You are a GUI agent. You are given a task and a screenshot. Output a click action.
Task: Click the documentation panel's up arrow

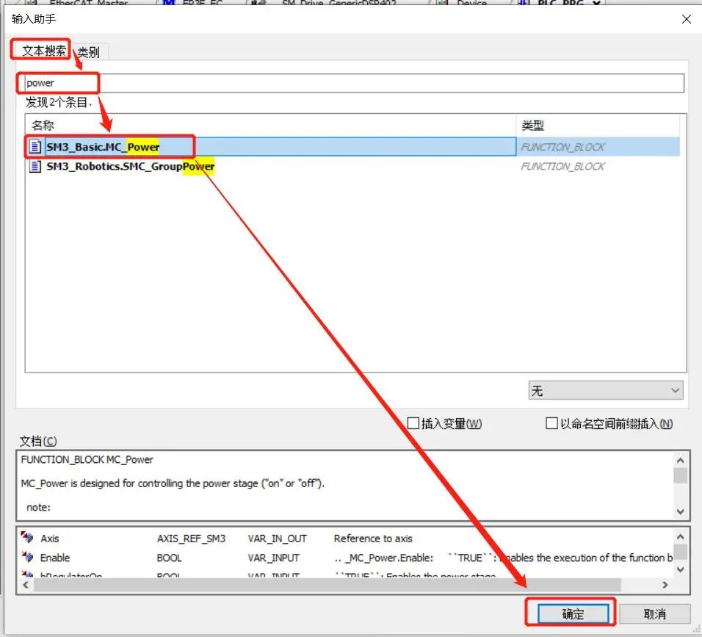point(680,461)
